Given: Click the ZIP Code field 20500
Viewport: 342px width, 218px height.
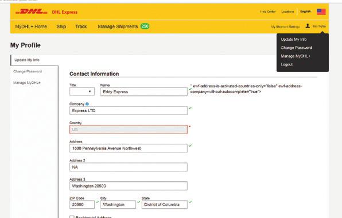Looking at the screenshot, I should 82,205.
